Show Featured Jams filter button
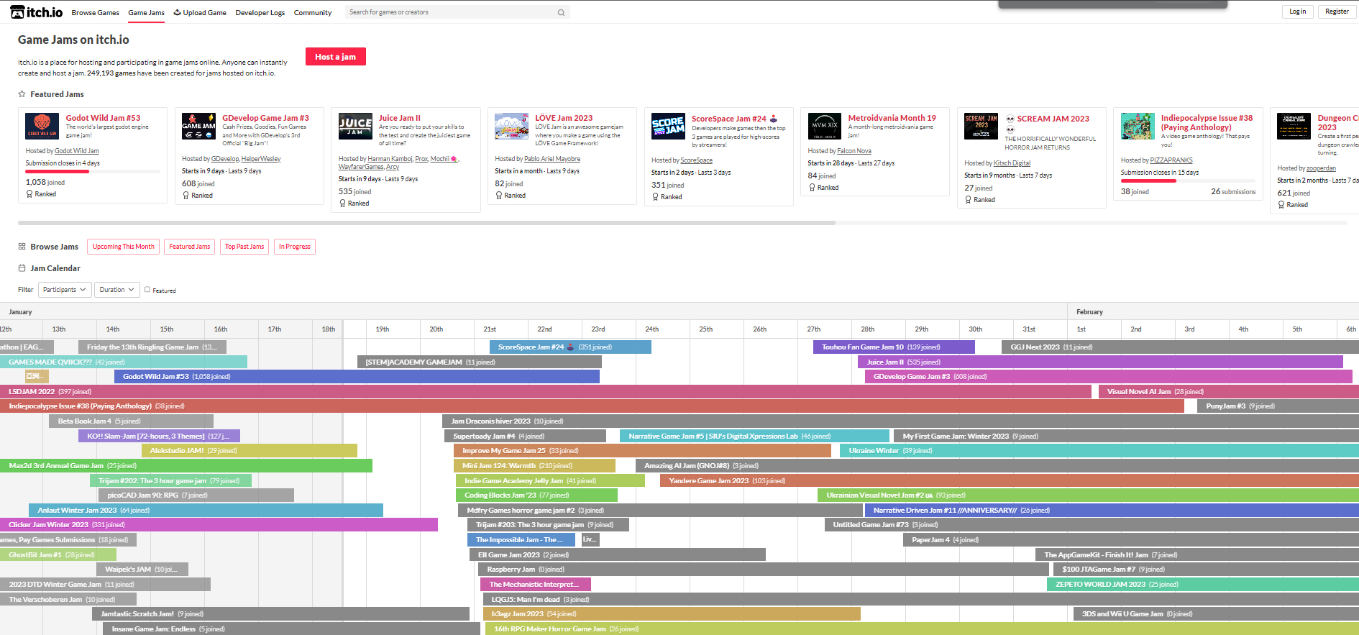The image size is (1359, 635). pos(190,247)
